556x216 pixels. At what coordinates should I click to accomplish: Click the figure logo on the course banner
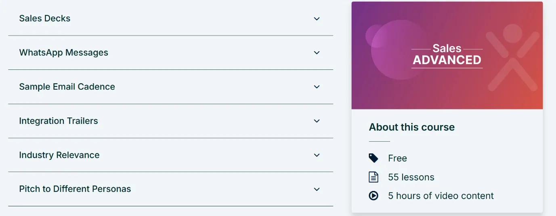click(x=512, y=57)
